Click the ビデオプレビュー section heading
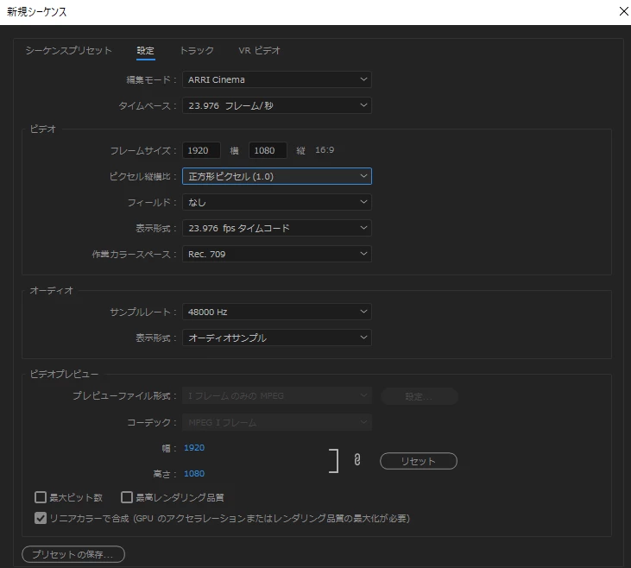631x568 pixels. (64, 374)
